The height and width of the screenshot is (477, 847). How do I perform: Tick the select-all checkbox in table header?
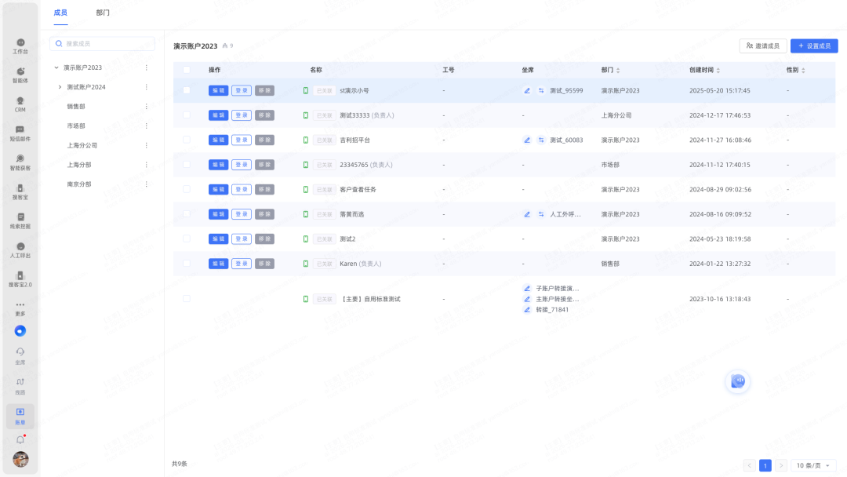187,70
